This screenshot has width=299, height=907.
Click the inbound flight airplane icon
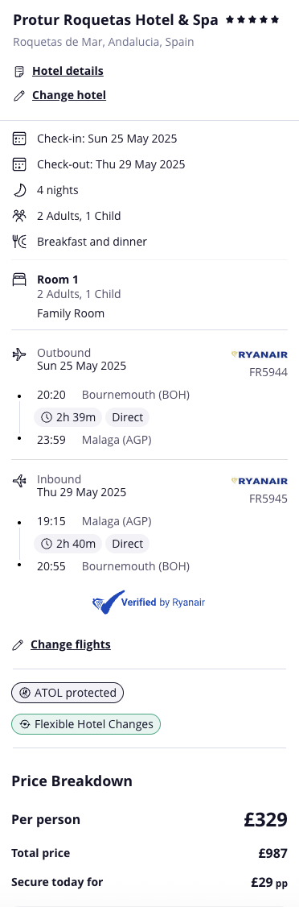19,481
